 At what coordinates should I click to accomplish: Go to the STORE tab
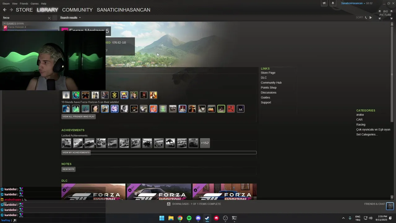coord(24,10)
